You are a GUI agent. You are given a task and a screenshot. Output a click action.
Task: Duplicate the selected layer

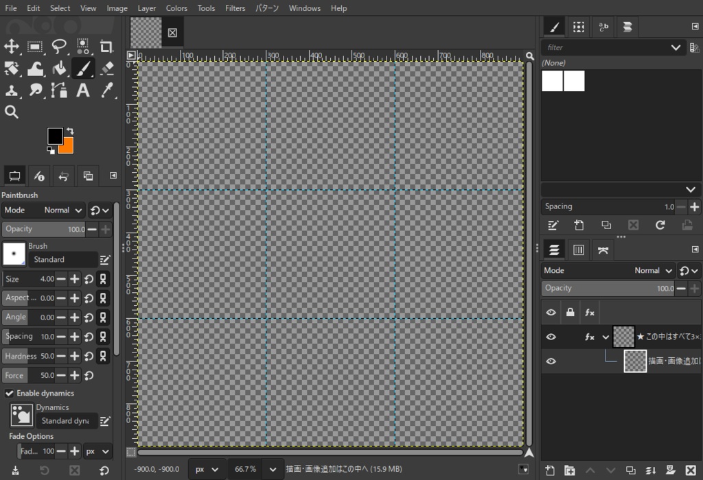coord(630,470)
